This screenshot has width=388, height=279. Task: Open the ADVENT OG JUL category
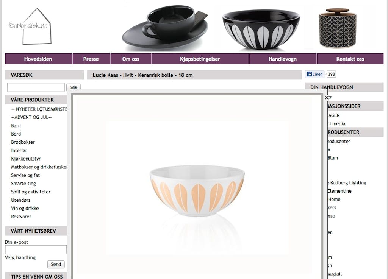[31, 117]
